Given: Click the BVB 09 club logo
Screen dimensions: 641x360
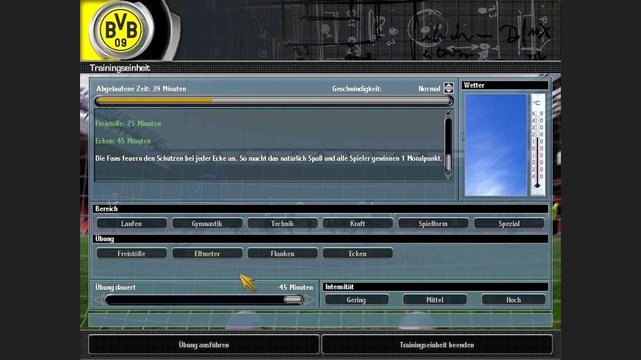Looking at the screenshot, I should (121, 30).
